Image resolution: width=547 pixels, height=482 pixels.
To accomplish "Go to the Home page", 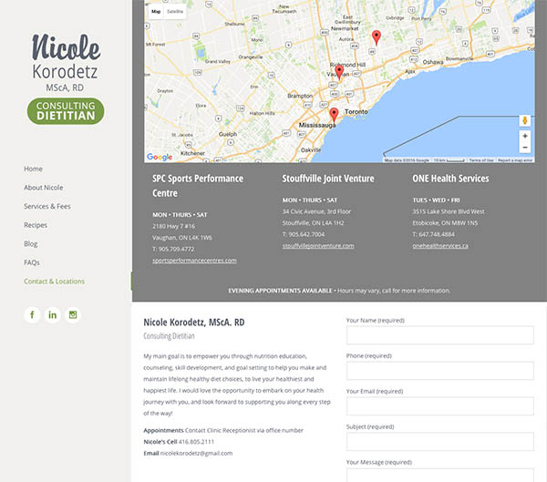I will (x=33, y=169).
